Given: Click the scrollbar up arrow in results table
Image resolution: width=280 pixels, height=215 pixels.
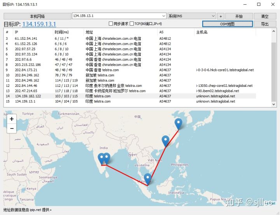Looking at the screenshot, I should 273,31.
